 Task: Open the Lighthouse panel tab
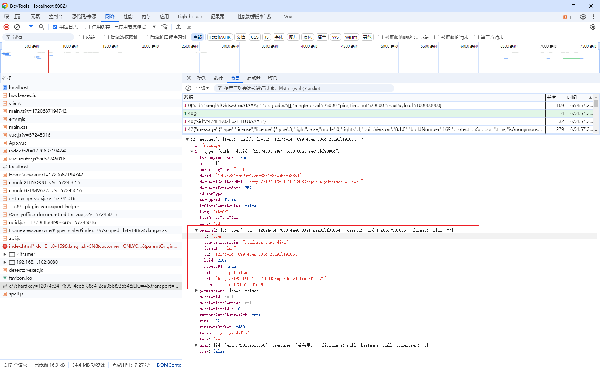click(x=190, y=17)
